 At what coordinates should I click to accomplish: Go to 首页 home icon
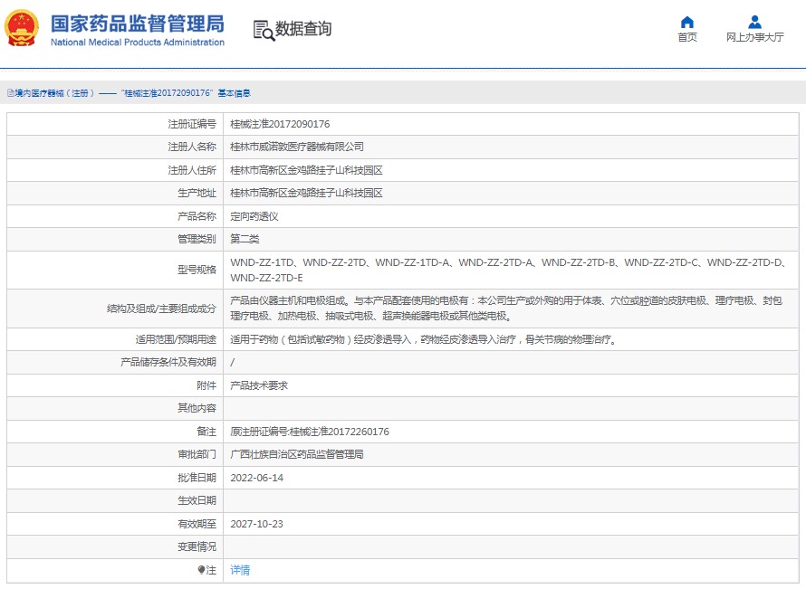tap(686, 22)
